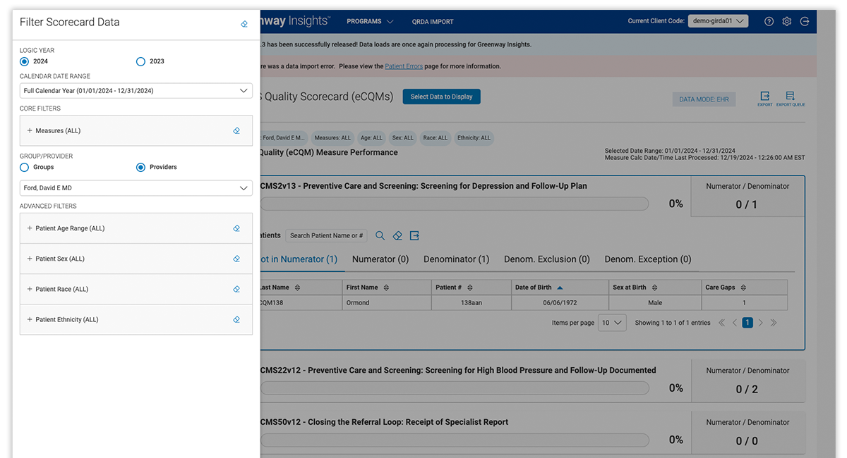Switch to the Denom. Exclusion tab
The image size is (847, 458).
coord(546,259)
